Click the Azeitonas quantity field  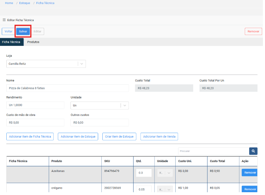click(x=144, y=173)
